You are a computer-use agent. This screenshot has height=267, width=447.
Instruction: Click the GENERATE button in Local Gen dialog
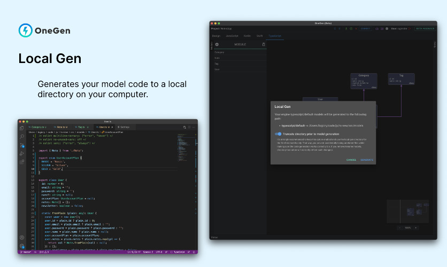pyautogui.click(x=367, y=160)
